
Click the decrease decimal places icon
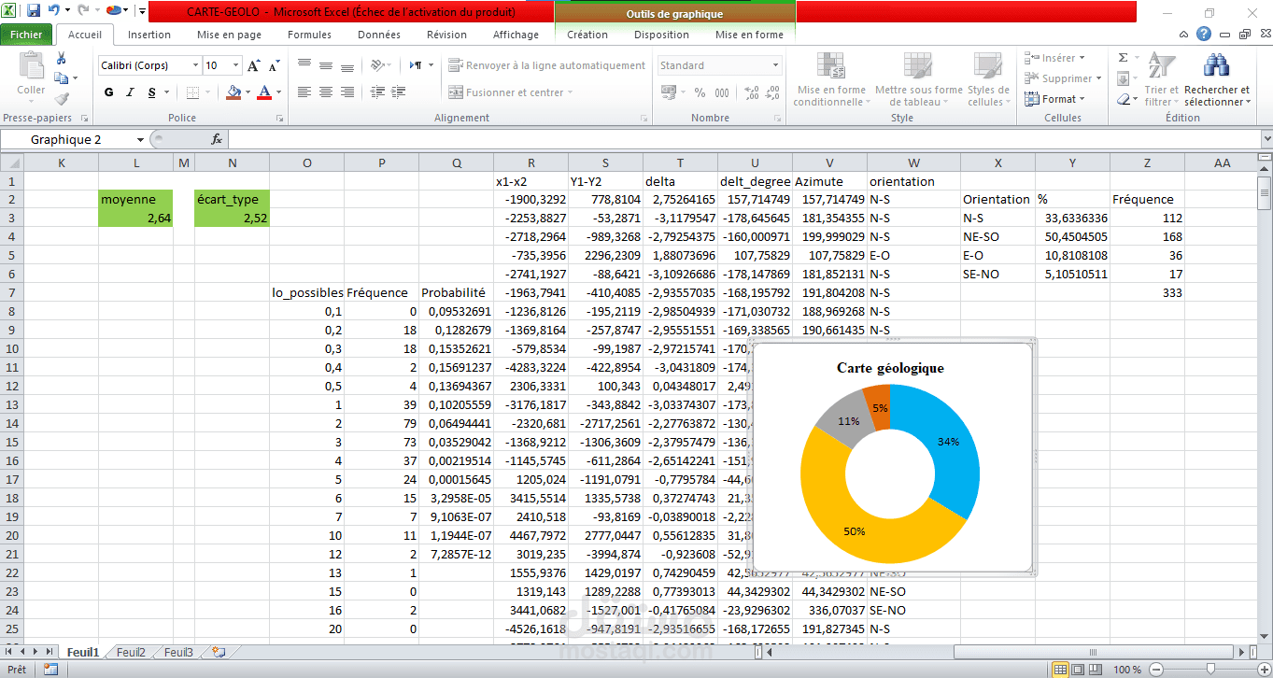coord(772,92)
